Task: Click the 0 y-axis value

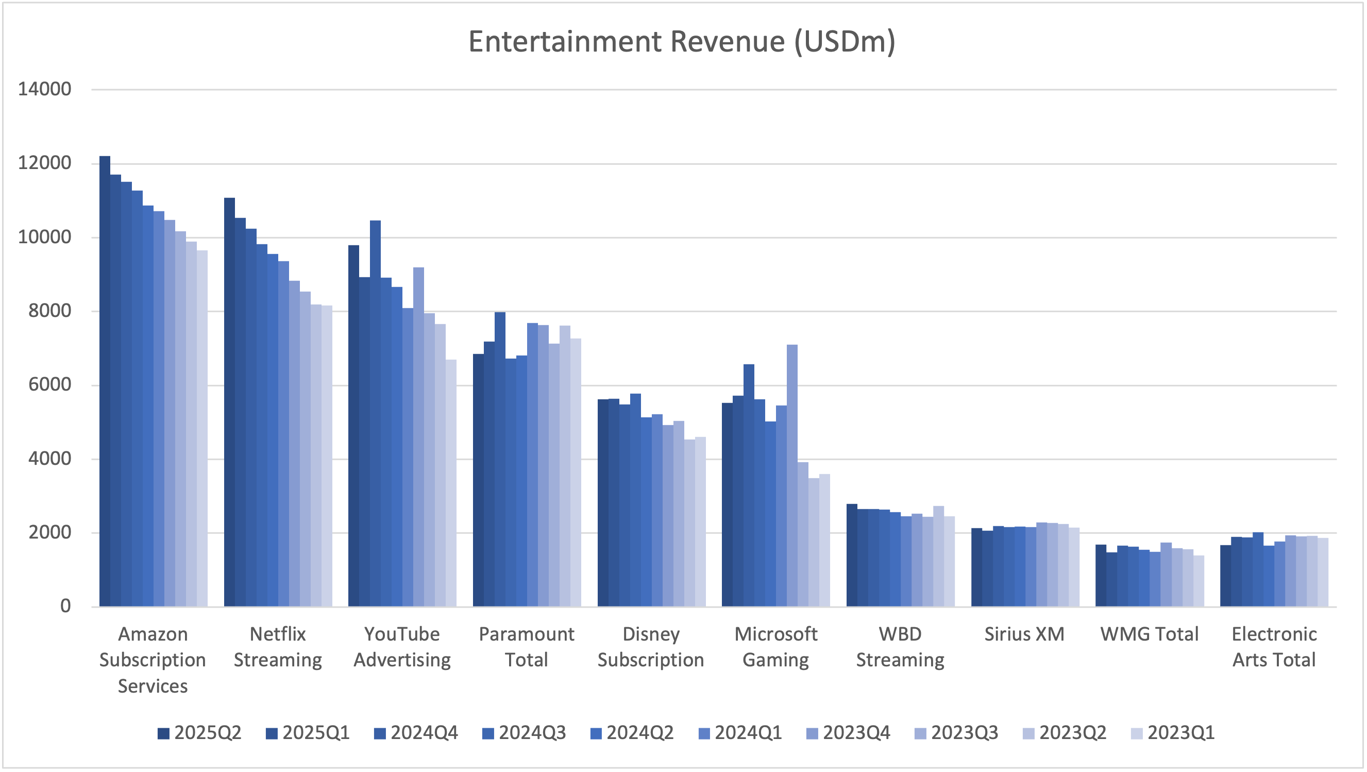Action: [x=65, y=606]
